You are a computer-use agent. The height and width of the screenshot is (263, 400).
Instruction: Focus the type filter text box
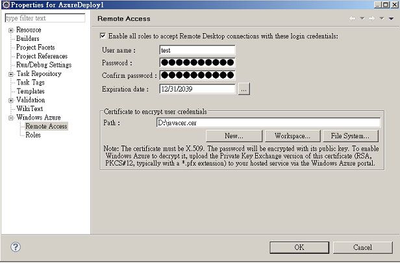point(45,18)
